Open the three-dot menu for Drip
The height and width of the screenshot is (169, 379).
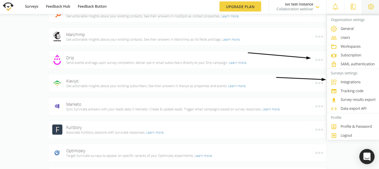coord(319,60)
